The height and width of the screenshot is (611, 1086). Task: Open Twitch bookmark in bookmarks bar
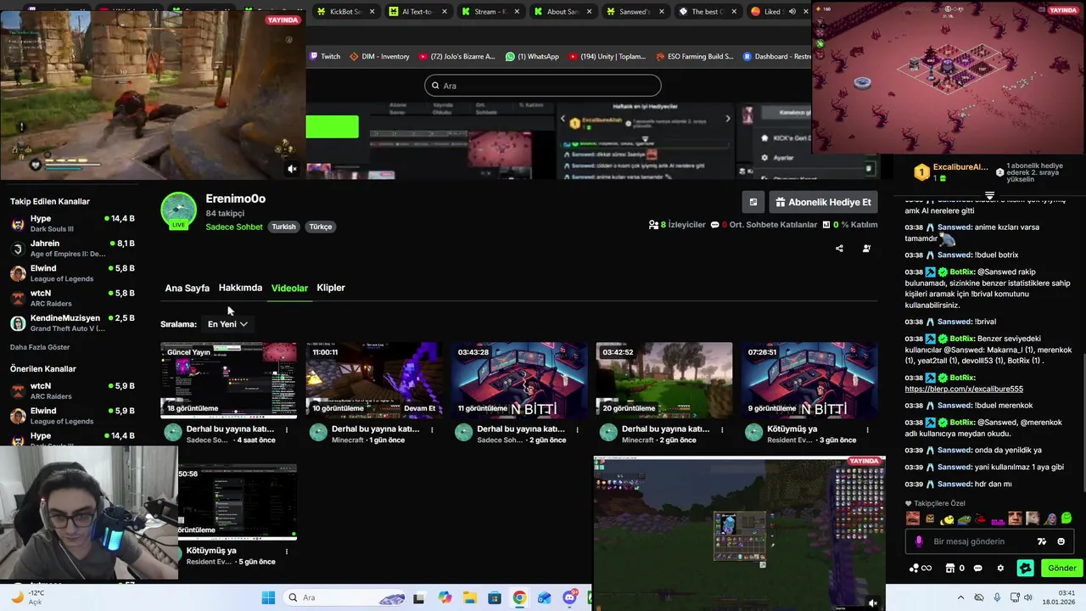pos(325,56)
